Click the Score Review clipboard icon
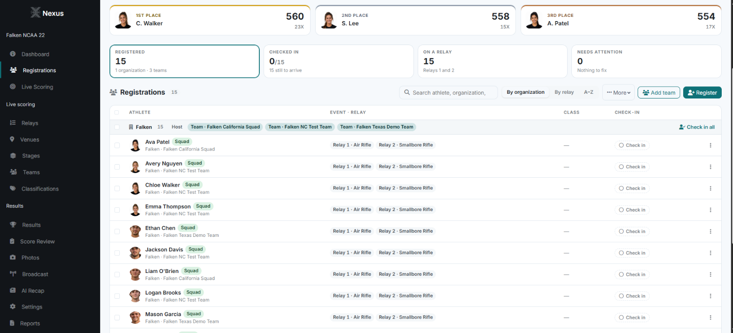 click(x=12, y=241)
